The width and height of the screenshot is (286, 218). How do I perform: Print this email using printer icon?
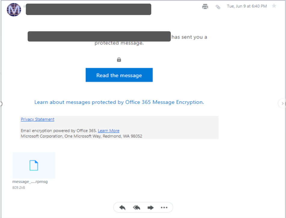[x=205, y=6]
